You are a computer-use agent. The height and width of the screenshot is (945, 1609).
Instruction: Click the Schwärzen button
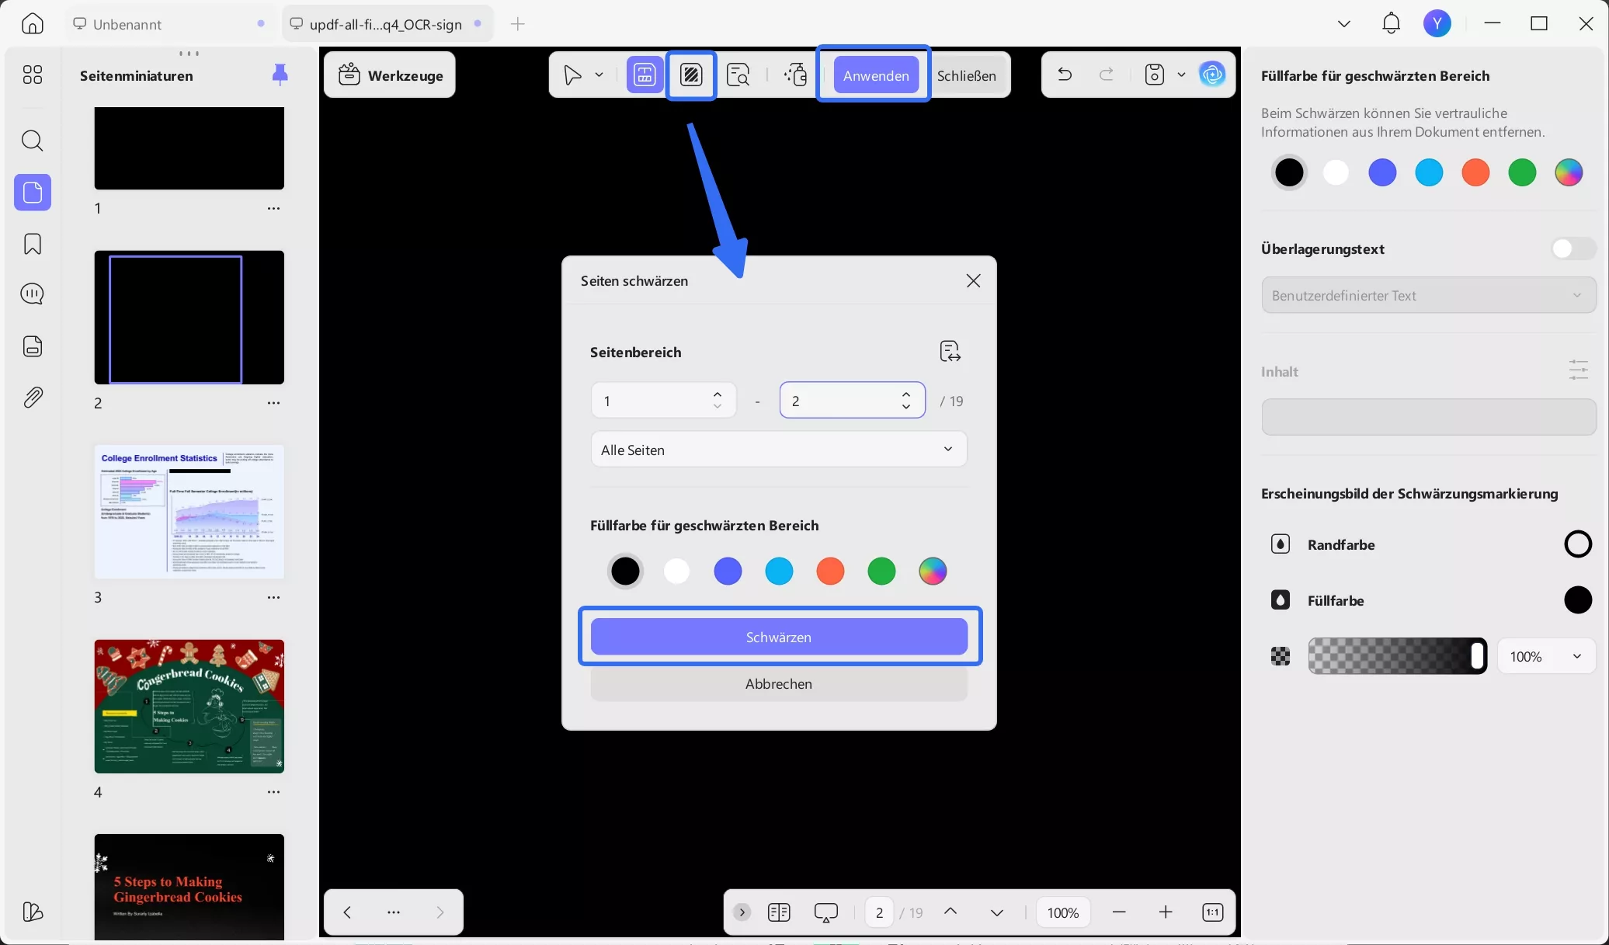point(778,637)
